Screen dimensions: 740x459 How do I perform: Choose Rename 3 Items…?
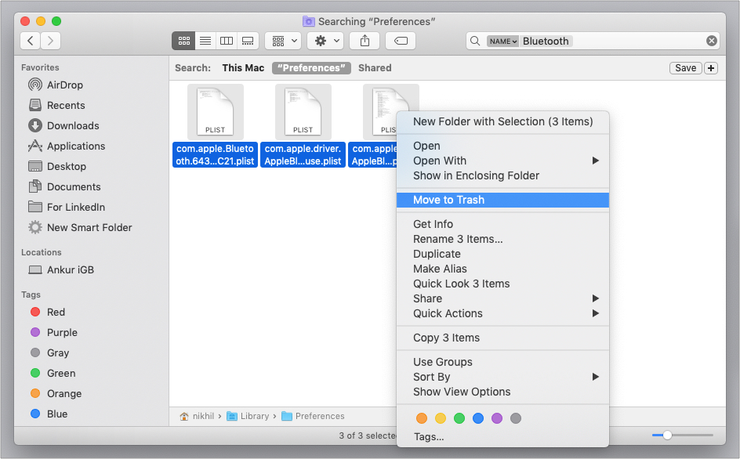click(502, 239)
